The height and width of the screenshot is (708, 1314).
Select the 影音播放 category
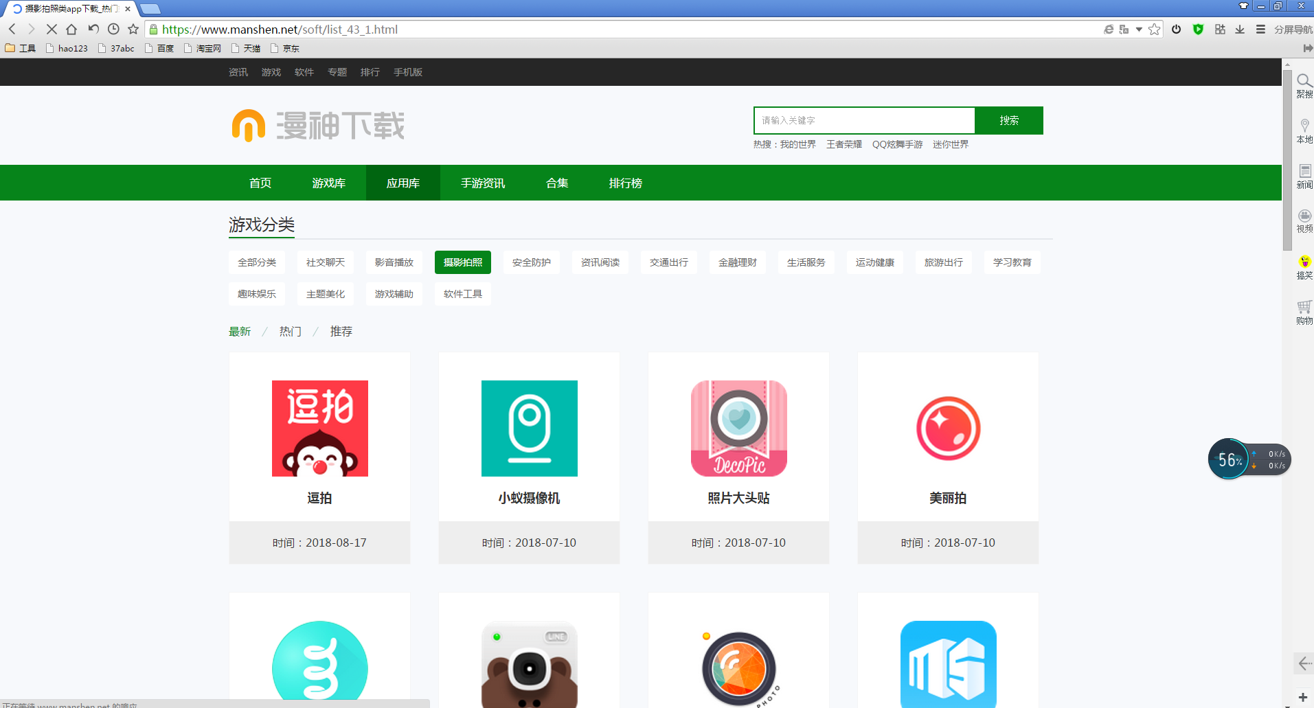pos(394,262)
